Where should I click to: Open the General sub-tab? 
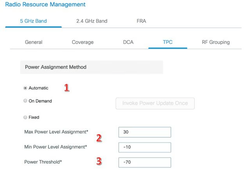point(34,42)
